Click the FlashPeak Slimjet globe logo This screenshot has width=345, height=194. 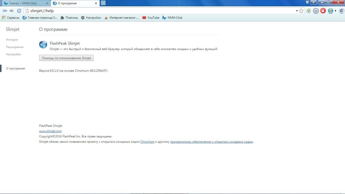pyautogui.click(x=43, y=44)
